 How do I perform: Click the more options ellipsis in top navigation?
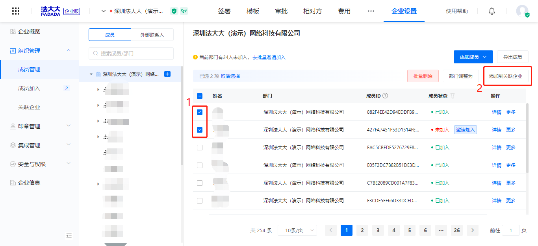371,11
